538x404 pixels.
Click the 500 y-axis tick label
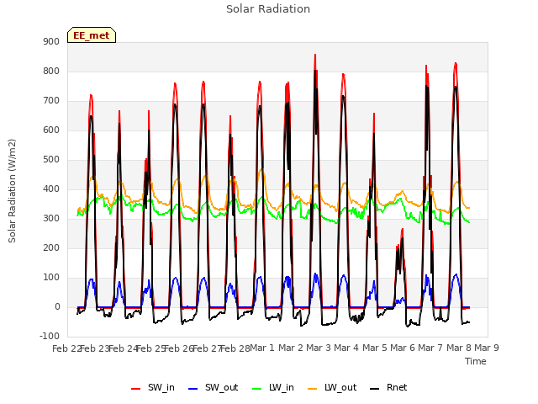(x=51, y=159)
